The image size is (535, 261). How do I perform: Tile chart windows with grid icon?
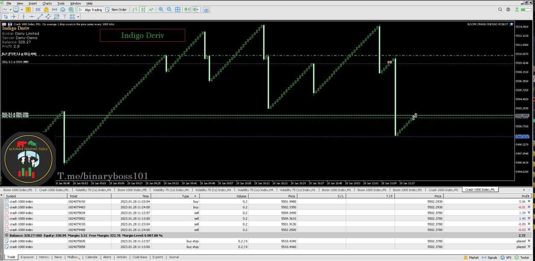[x=178, y=10]
